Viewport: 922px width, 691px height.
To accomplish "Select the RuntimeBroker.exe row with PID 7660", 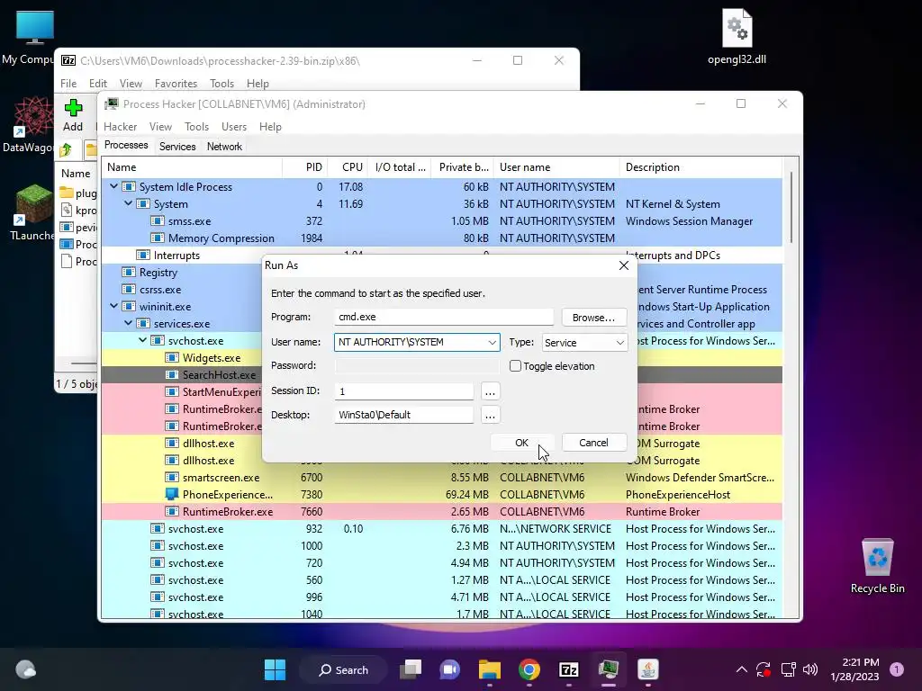I will [x=441, y=511].
